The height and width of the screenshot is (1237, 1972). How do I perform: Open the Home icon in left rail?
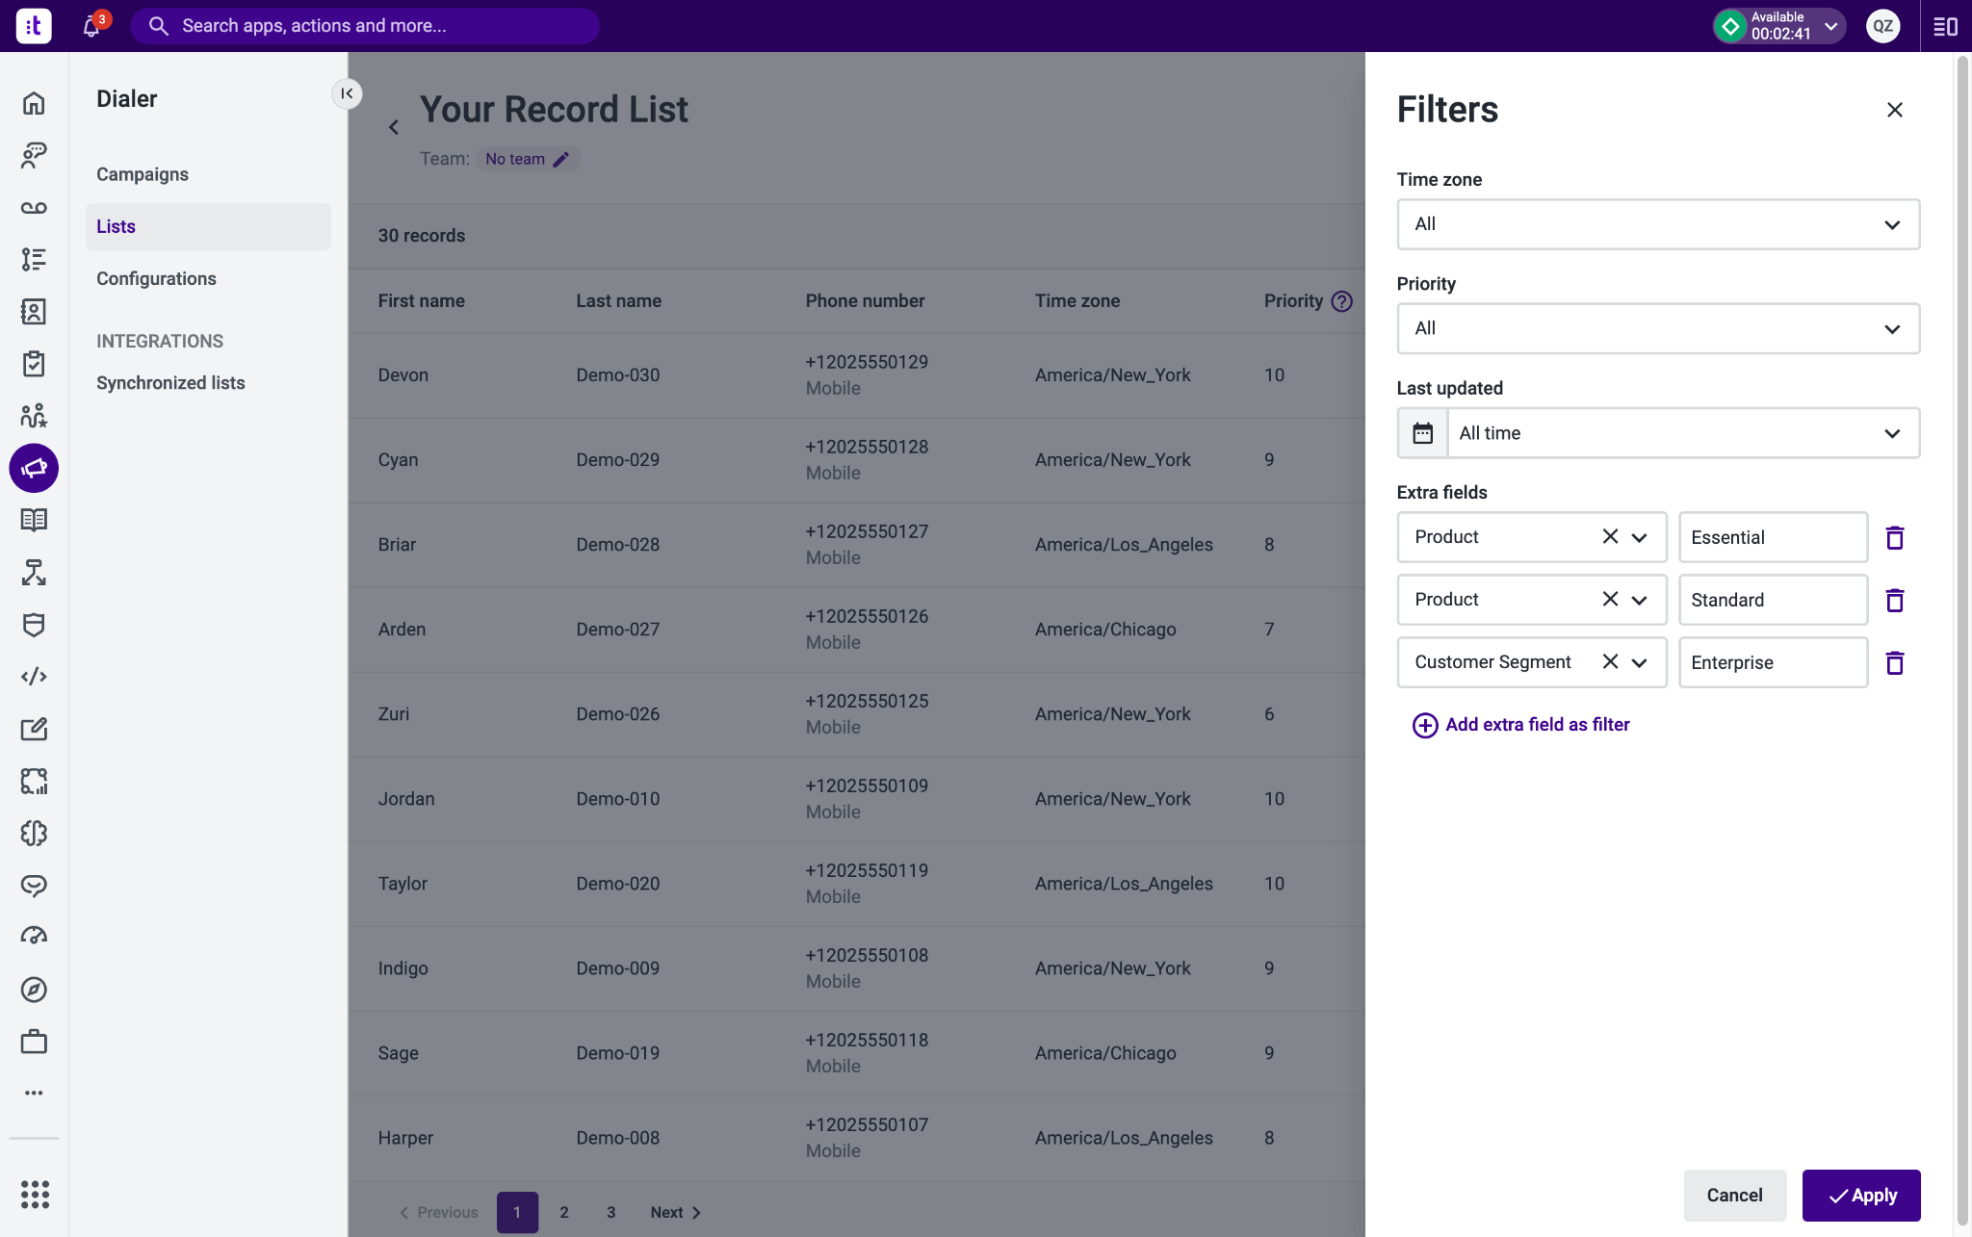tap(34, 103)
